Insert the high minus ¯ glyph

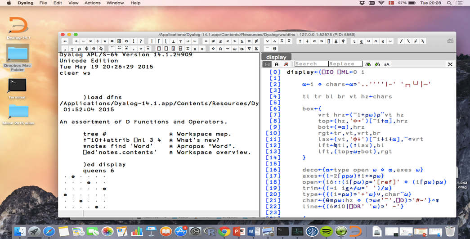[x=267, y=49]
